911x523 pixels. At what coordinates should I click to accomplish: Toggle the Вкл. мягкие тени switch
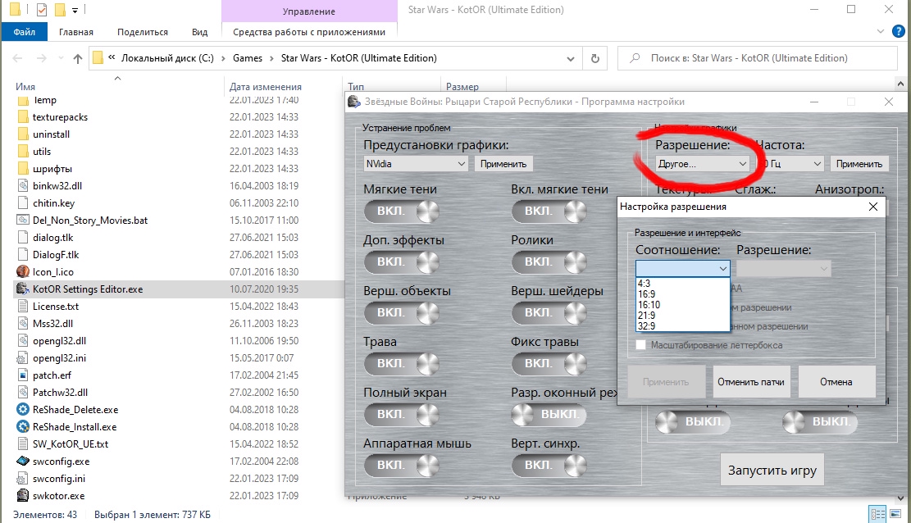(x=549, y=211)
